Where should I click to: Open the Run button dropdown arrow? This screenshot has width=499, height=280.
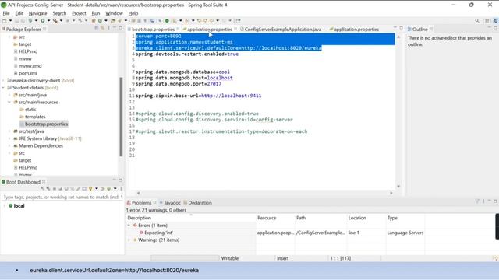pyautogui.click(x=48, y=21)
